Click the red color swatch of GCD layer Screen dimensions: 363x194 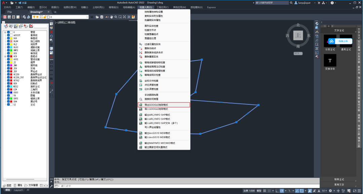tap(11, 56)
